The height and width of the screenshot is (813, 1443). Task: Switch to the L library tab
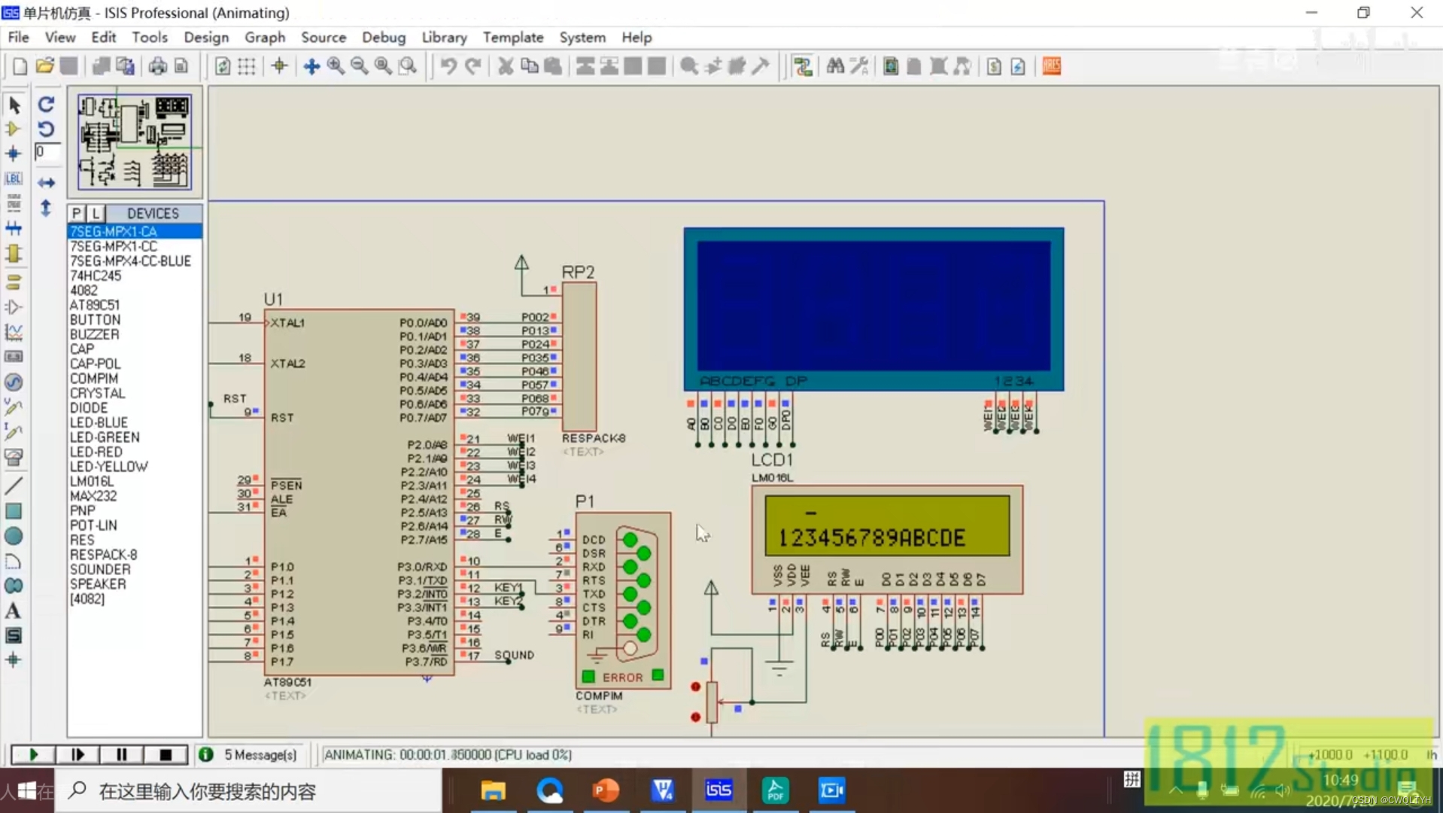point(96,213)
